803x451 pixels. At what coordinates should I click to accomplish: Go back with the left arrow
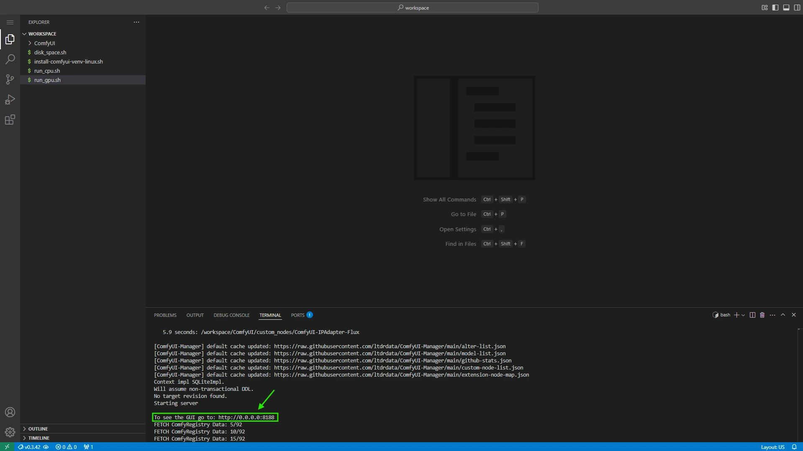click(x=267, y=8)
